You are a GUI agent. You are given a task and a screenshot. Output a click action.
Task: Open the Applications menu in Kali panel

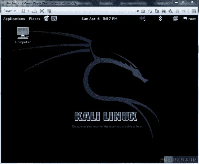click(14, 19)
